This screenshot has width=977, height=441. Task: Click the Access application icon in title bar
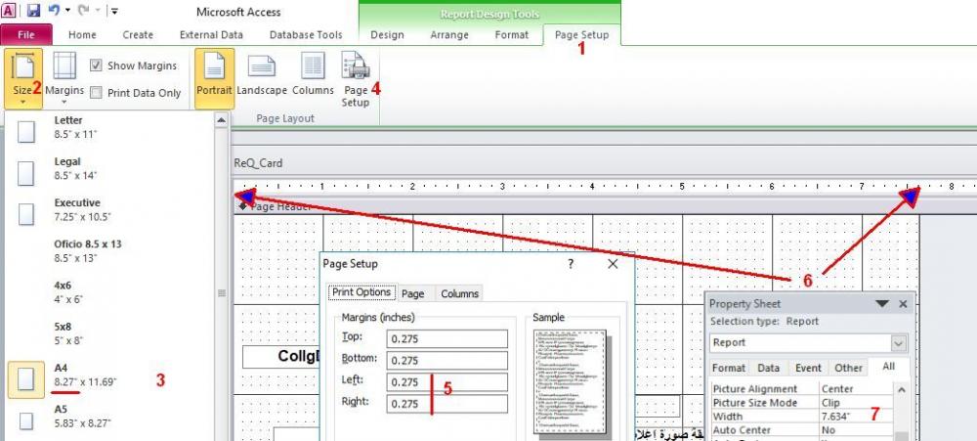point(10,11)
